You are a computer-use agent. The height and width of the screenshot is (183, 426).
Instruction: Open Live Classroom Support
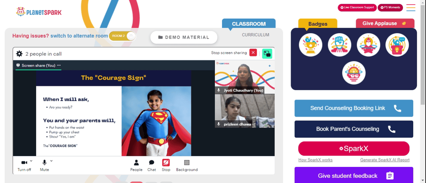click(x=357, y=8)
